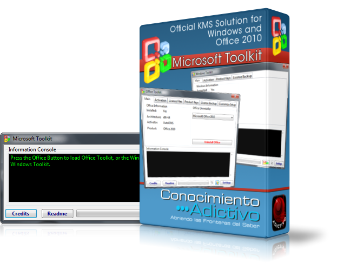Image resolution: width=337 pixels, height=269 pixels.
Task: Open License Backup tab in Windows Toolkit
Action: (242, 77)
